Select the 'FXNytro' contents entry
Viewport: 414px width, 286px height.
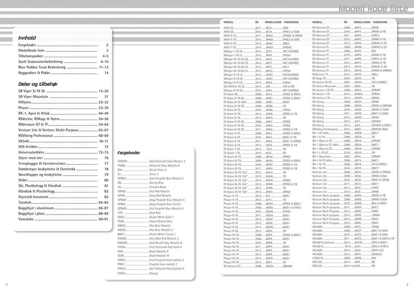click(x=63, y=102)
